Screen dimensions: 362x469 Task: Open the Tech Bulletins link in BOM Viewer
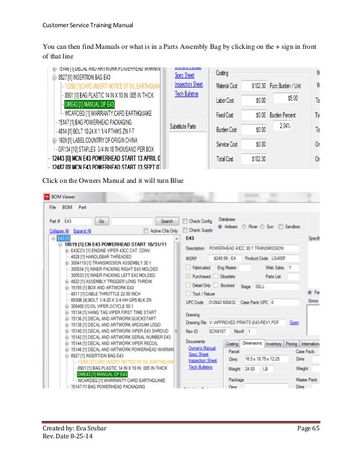pos(200,367)
